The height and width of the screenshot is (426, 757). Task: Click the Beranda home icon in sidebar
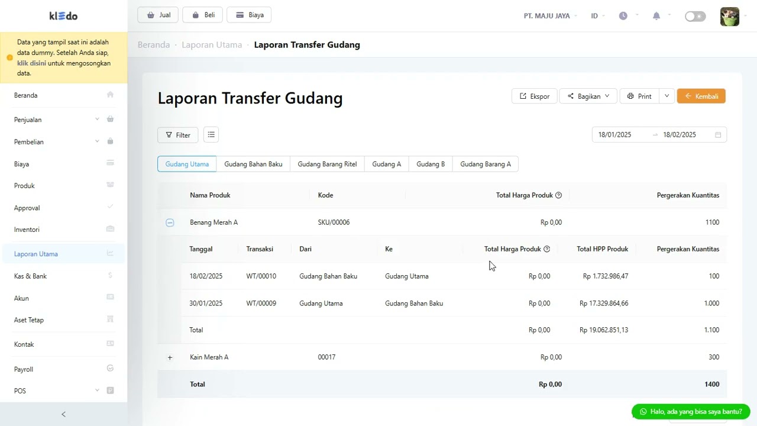[110, 95]
